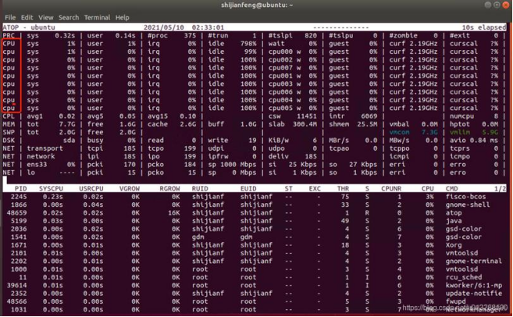The height and width of the screenshot is (317, 513).
Task: Click the cpu007 w entry
Action: click(285, 68)
